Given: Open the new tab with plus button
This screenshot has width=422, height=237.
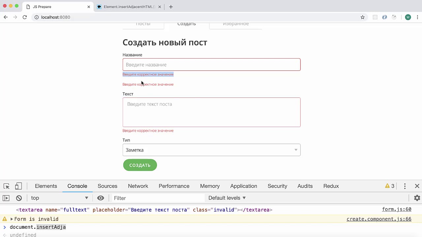Looking at the screenshot, I should [171, 7].
